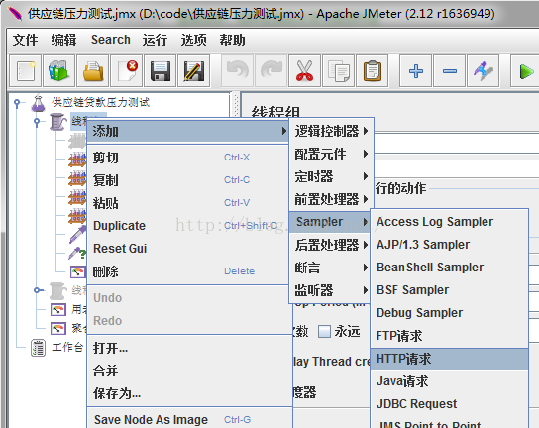The height and width of the screenshot is (428, 539).
Task: Click the Close test plan icon
Action: [127, 71]
